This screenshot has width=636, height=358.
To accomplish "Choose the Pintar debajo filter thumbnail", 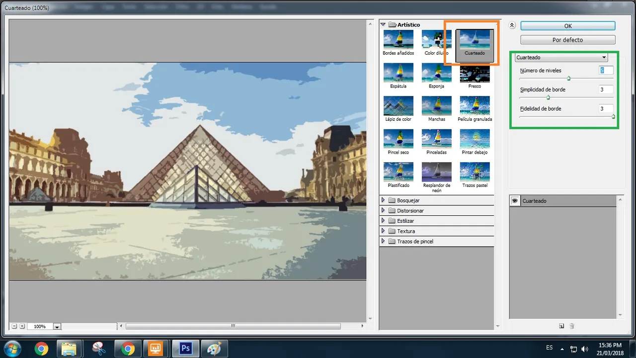I will pyautogui.click(x=475, y=142).
